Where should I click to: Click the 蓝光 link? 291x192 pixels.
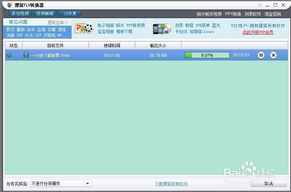coord(216,25)
